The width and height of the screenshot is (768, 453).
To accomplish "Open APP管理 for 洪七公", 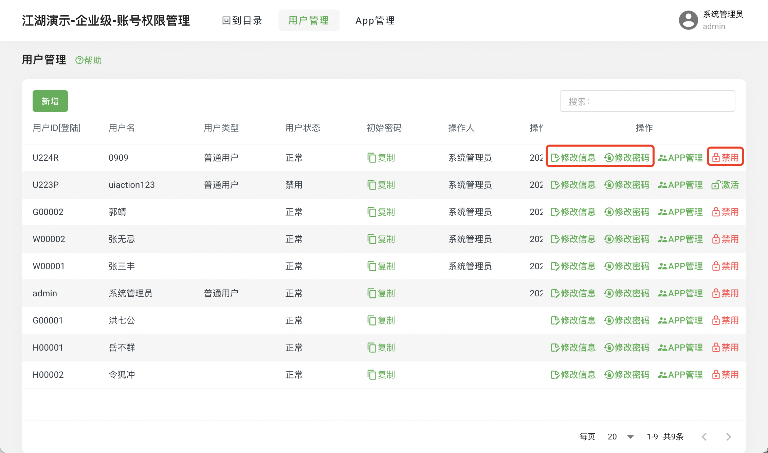I will click(680, 320).
